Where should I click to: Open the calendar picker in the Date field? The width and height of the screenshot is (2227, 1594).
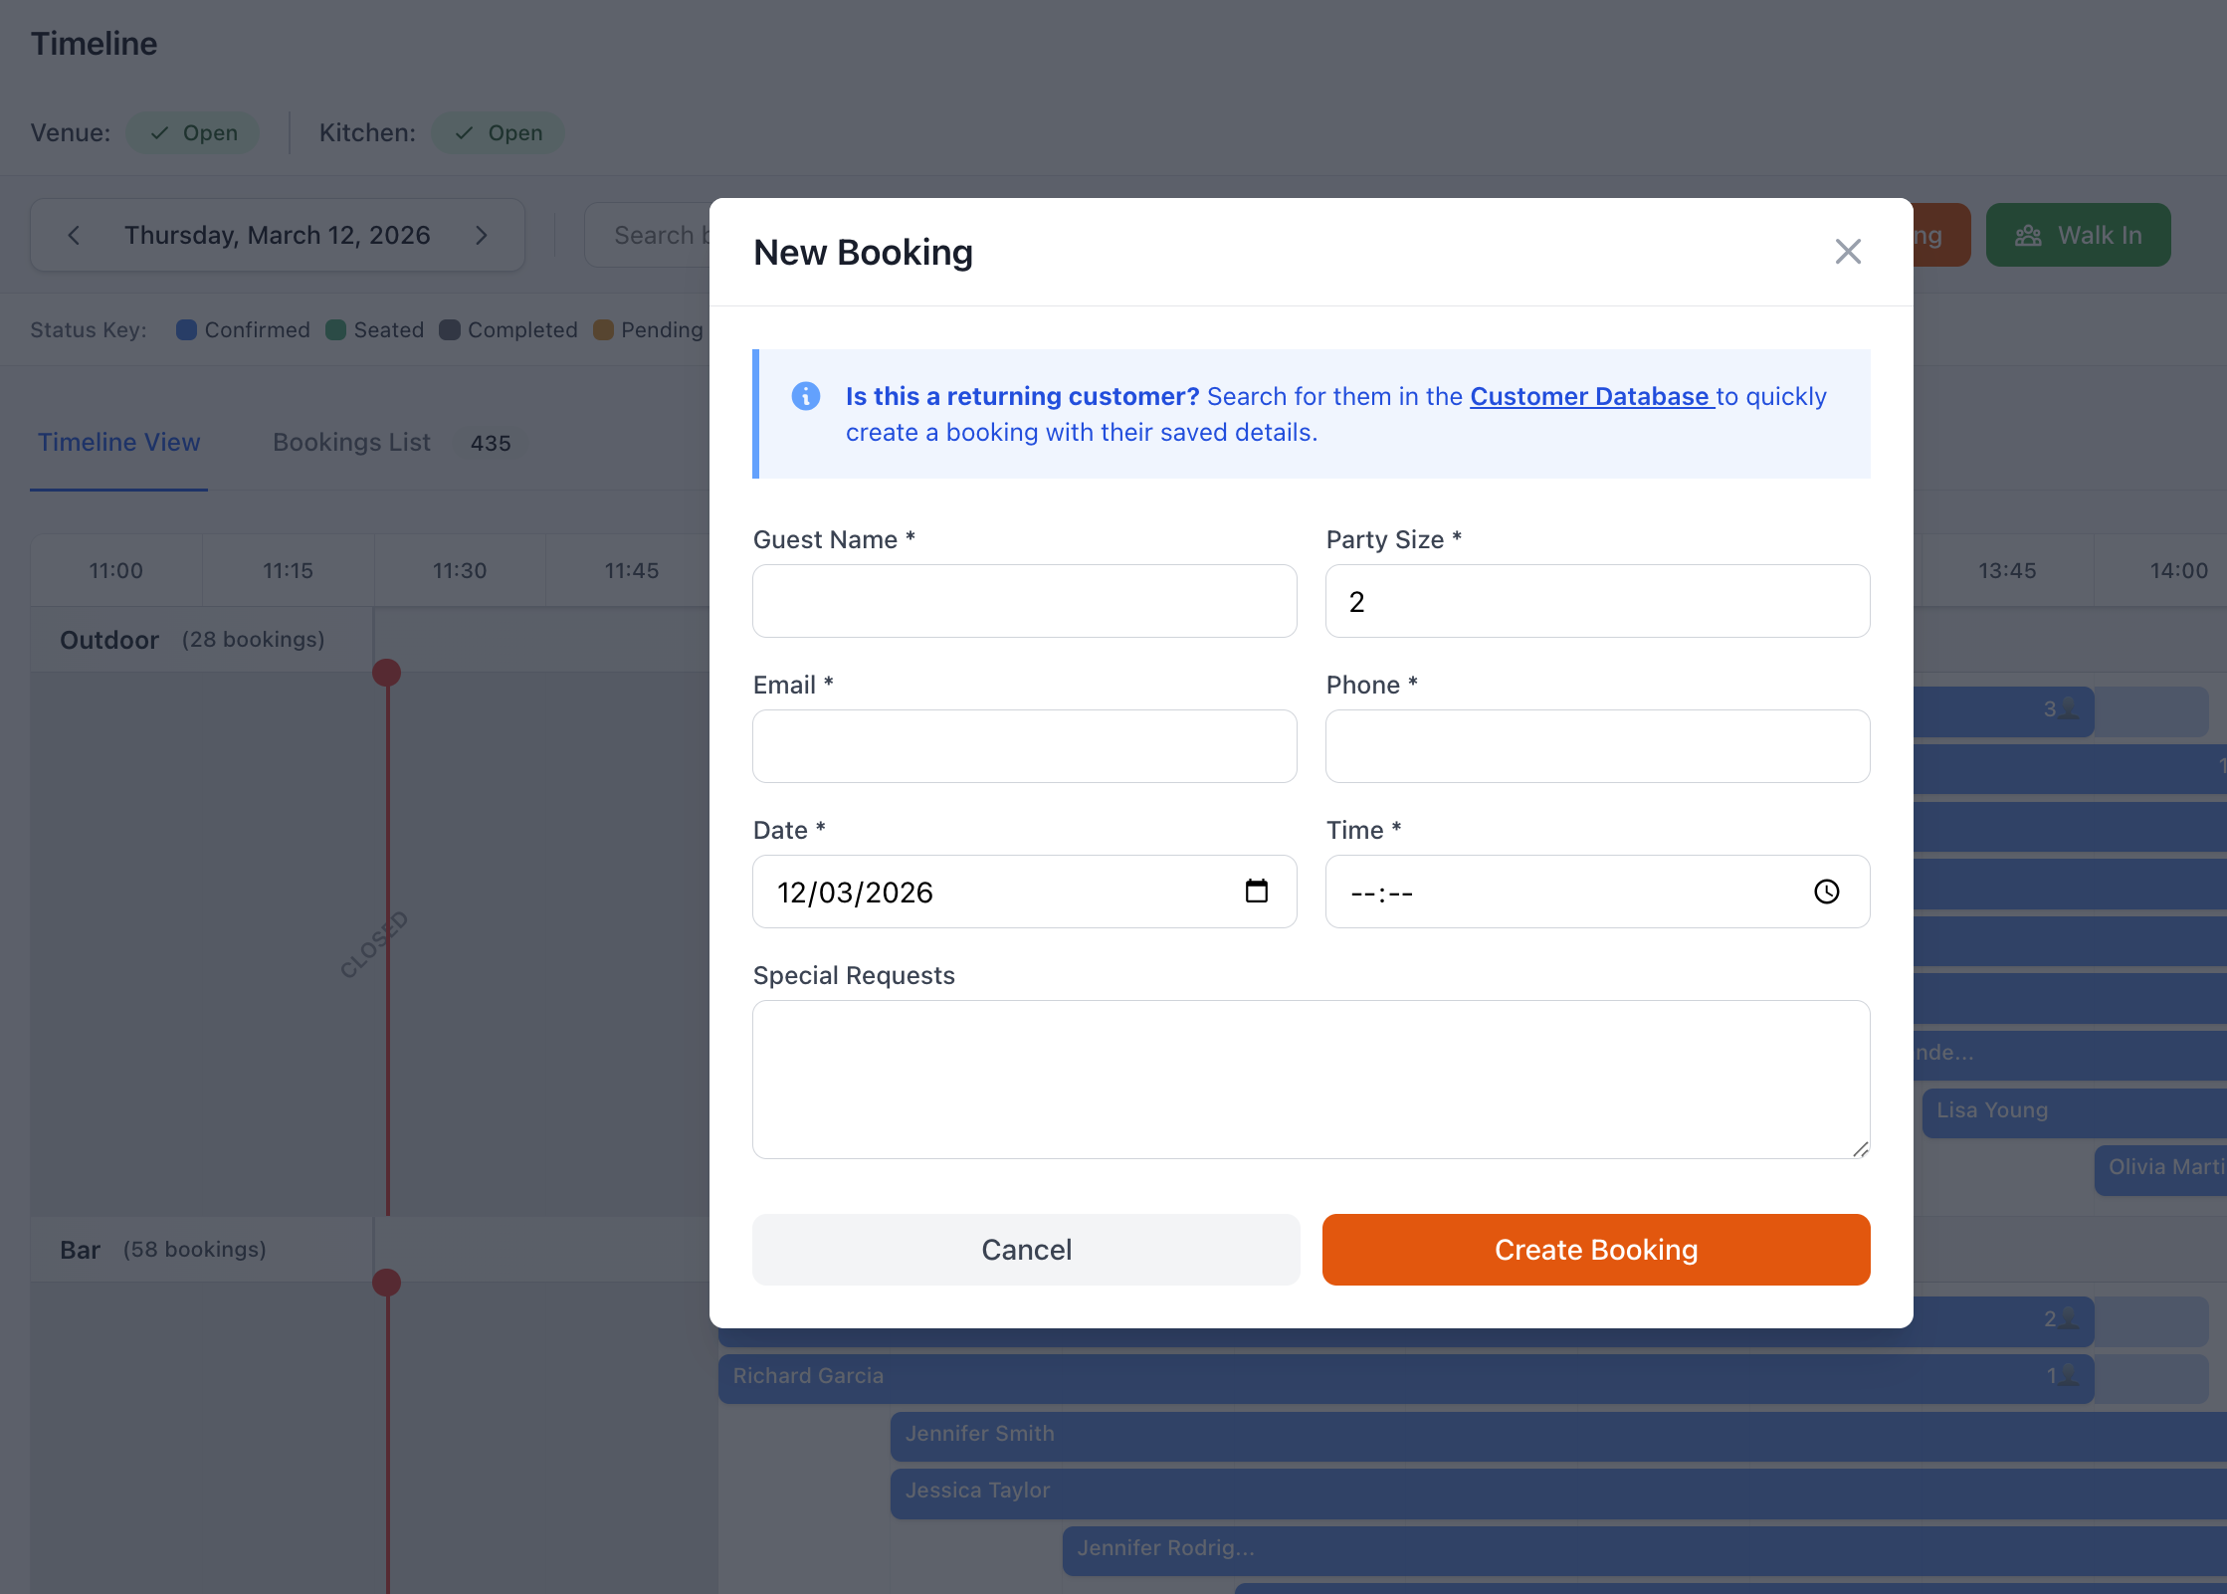(1257, 892)
